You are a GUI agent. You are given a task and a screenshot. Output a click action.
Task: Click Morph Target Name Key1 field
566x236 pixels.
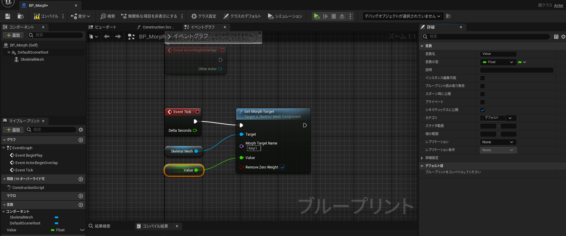(x=254, y=148)
